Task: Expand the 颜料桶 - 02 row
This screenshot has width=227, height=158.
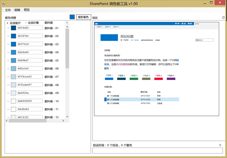Action: [x=8, y=36]
